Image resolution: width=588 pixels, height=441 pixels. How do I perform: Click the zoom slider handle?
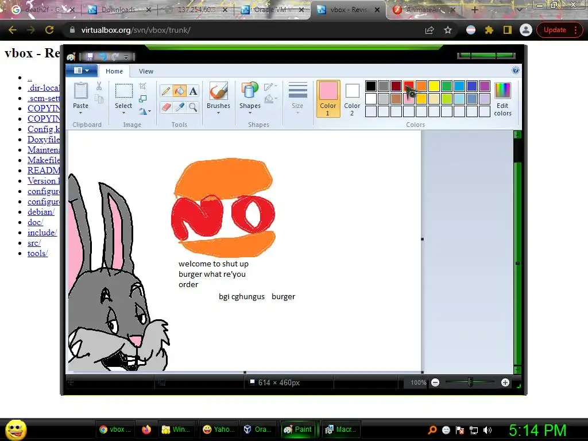click(470, 382)
